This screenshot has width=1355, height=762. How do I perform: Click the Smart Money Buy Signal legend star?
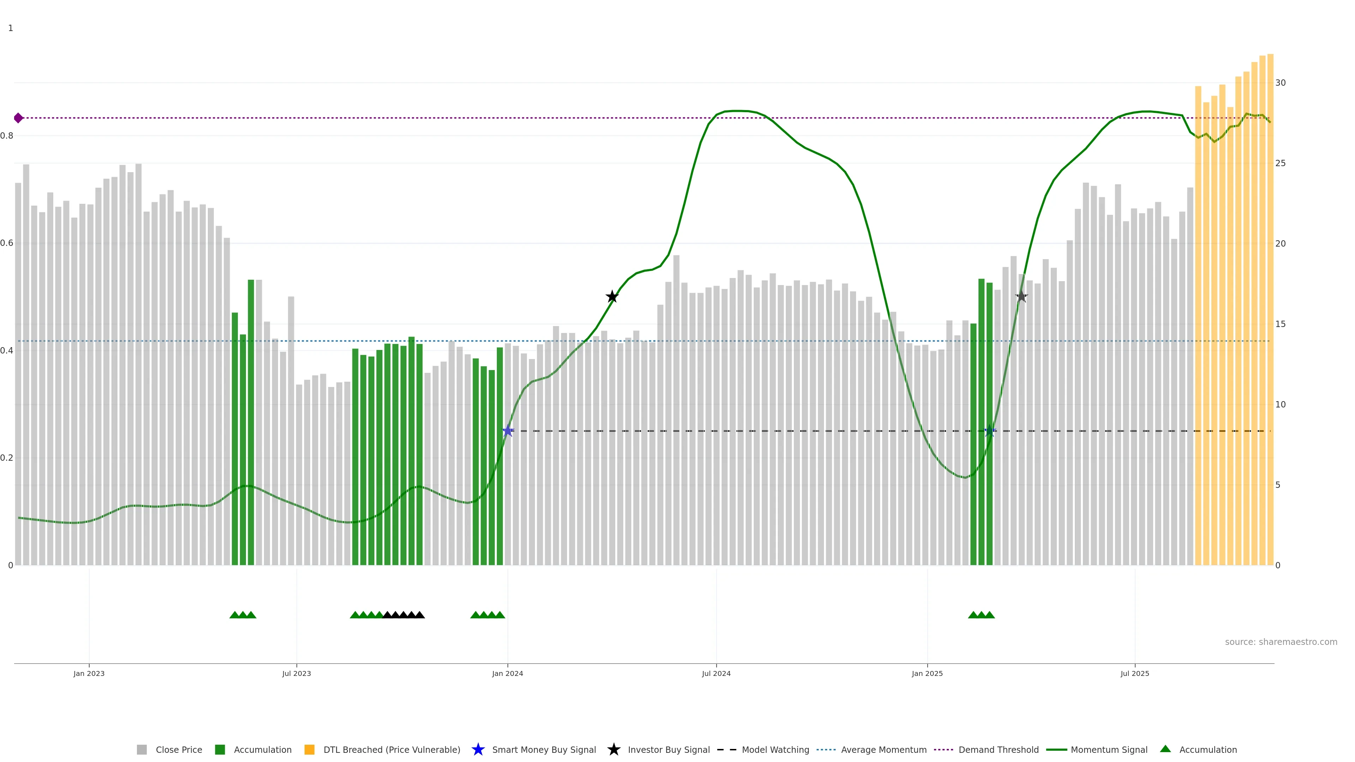478,749
